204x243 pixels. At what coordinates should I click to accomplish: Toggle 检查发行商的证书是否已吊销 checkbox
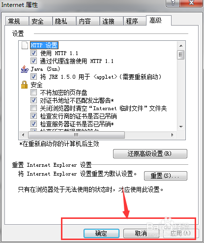pos(33,116)
